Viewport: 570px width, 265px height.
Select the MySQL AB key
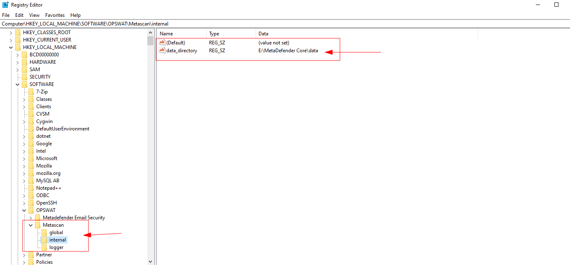48,181
